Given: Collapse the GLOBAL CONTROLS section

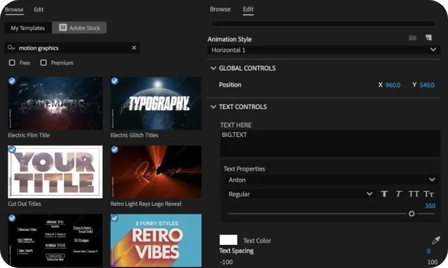Looking at the screenshot, I should 213,68.
